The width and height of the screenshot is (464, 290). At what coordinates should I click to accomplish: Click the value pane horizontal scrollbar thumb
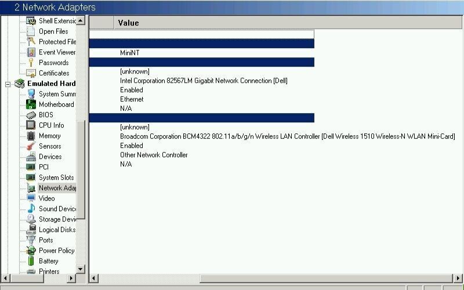(x=327, y=278)
